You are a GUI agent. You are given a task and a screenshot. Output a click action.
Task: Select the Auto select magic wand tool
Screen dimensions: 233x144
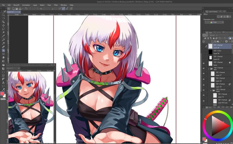tap(3, 33)
